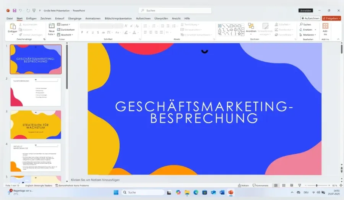
Task: Click the zoom in plus button
Action: pyautogui.click(x=329, y=185)
